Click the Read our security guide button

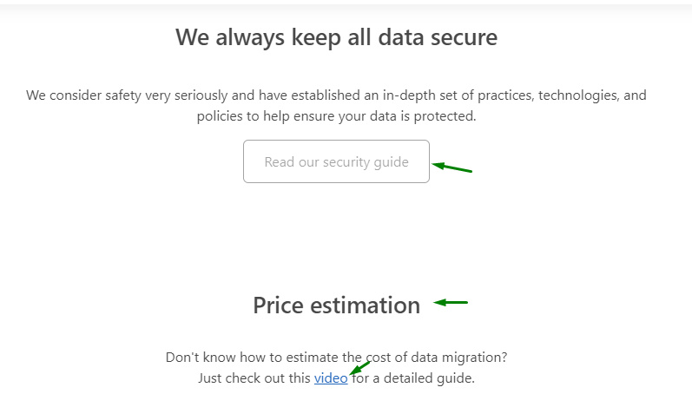click(x=336, y=161)
